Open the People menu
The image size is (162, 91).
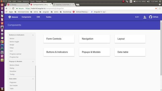coord(39,2)
